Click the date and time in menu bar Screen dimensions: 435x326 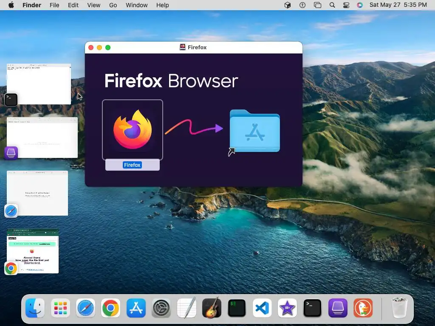pos(398,5)
